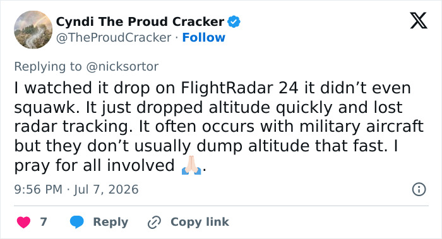Like the tweet with the heart icon
This screenshot has width=442, height=239.
[24, 222]
